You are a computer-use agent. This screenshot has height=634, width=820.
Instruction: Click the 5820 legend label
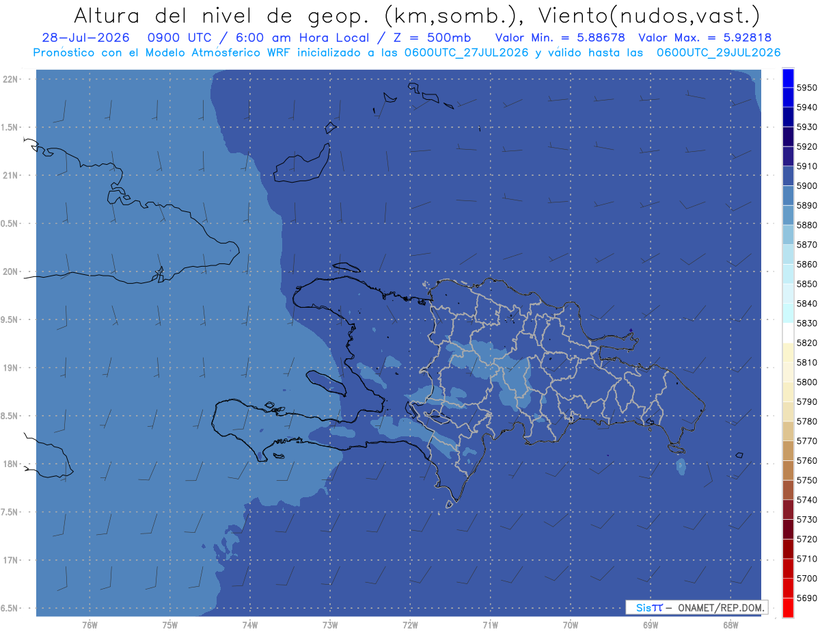click(x=806, y=343)
